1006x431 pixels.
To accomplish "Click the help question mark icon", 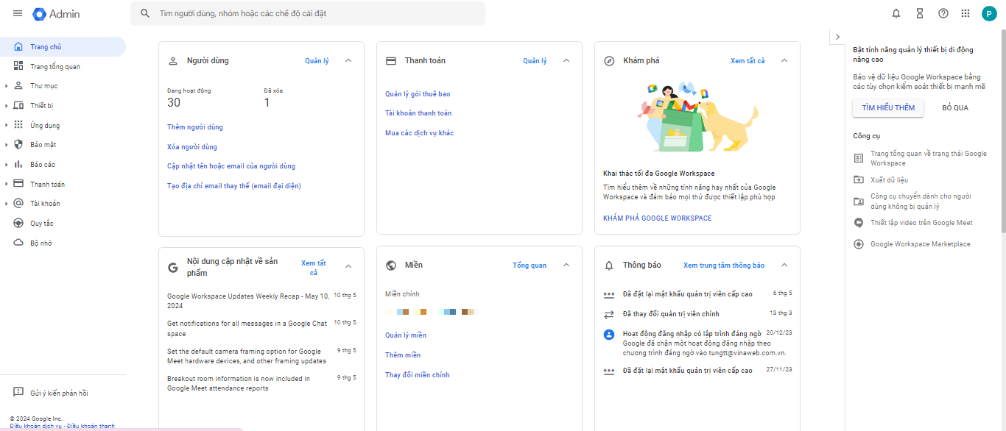I will point(943,13).
